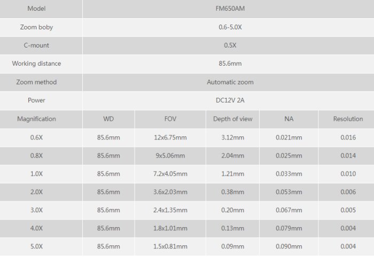The width and height of the screenshot is (374, 257).
Task: Click the Magnification column header
Action: [36, 119]
